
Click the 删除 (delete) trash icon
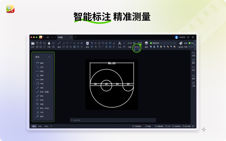pyautogui.click(x=87, y=43)
